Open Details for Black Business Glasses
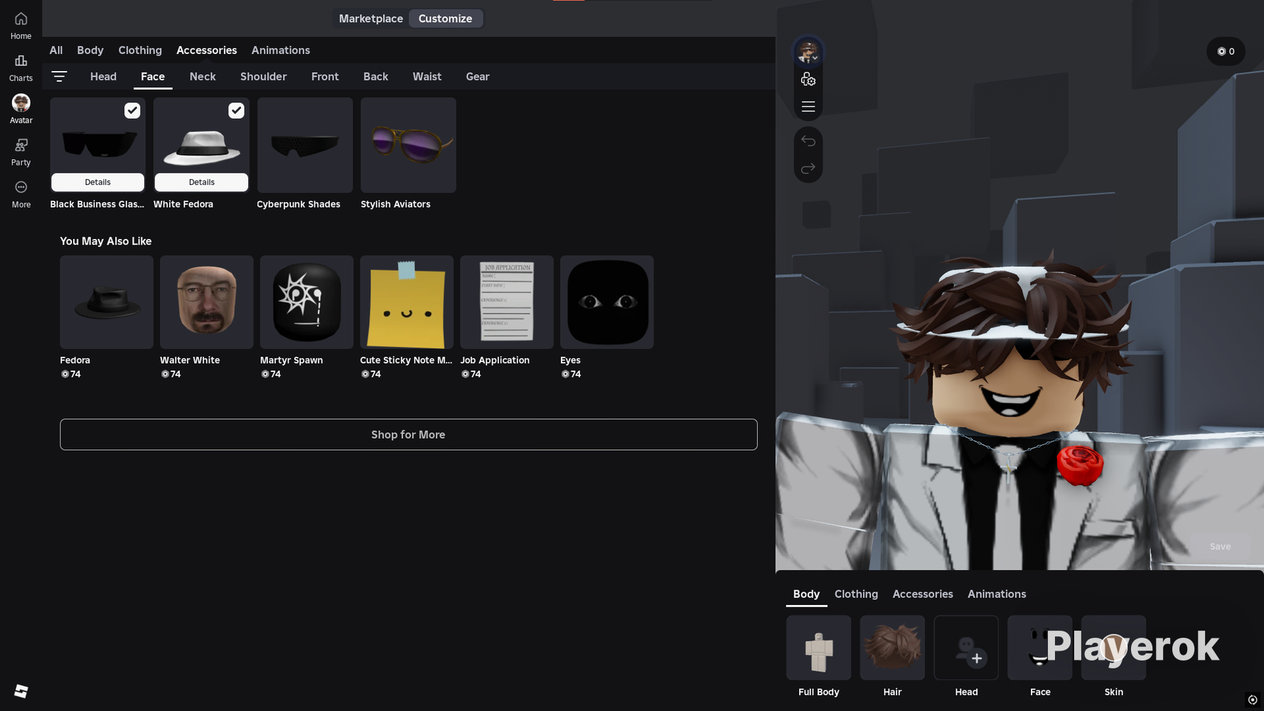The height and width of the screenshot is (711, 1264). click(x=97, y=182)
